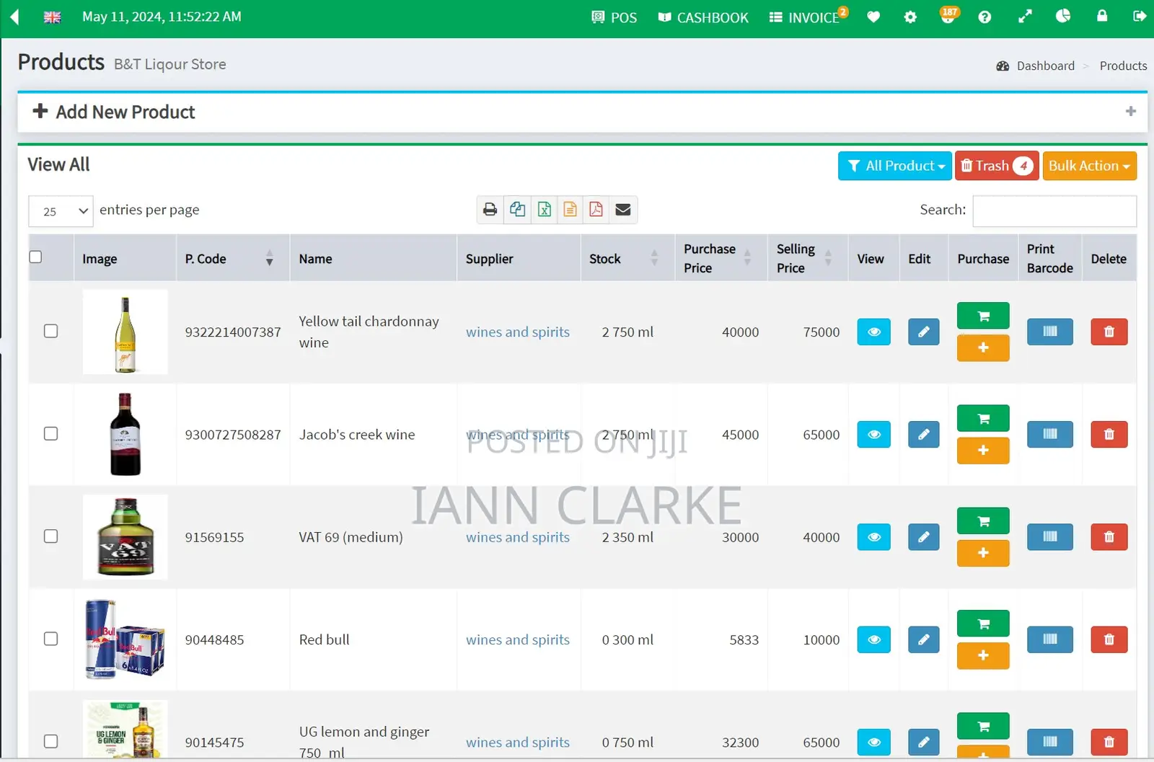The width and height of the screenshot is (1154, 762).
Task: Click into the Search input field
Action: [1054, 211]
